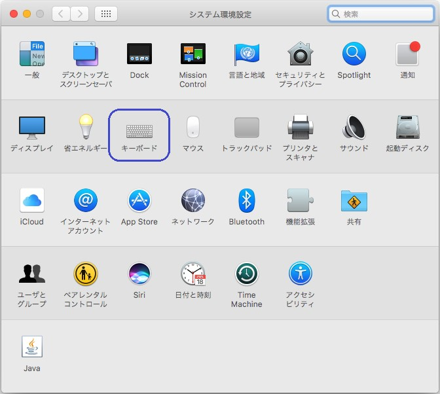Open Spotlight preferences
This screenshot has width=440, height=394.
[354, 54]
